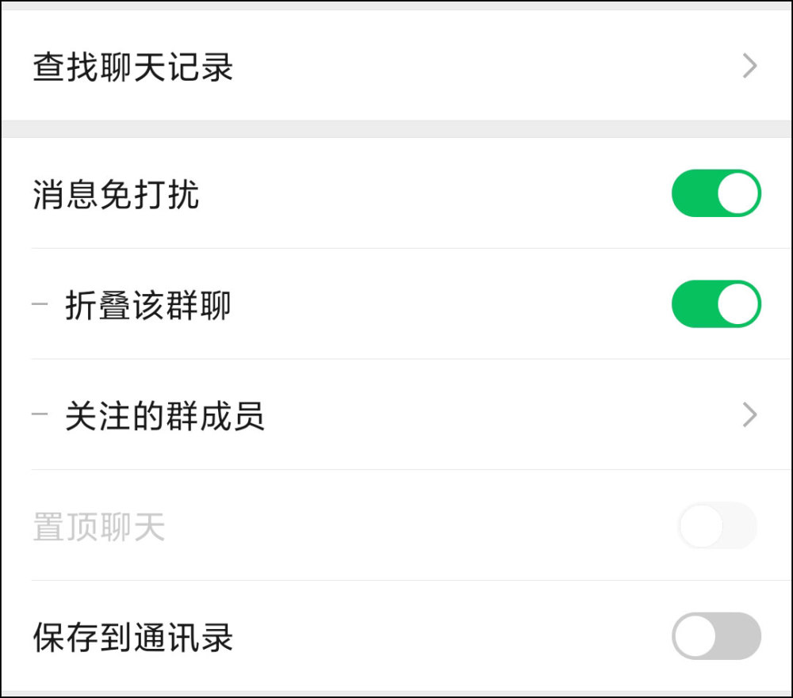The image size is (793, 698).
Task: Open the 关注的群成员 entry label
Action: click(x=165, y=416)
